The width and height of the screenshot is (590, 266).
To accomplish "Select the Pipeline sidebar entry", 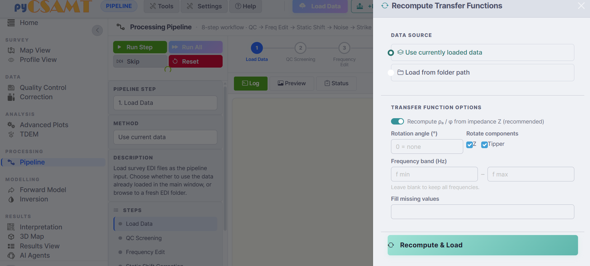I will tap(53, 162).
